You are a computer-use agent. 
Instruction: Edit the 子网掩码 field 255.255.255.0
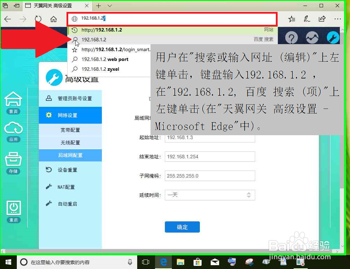210,176
